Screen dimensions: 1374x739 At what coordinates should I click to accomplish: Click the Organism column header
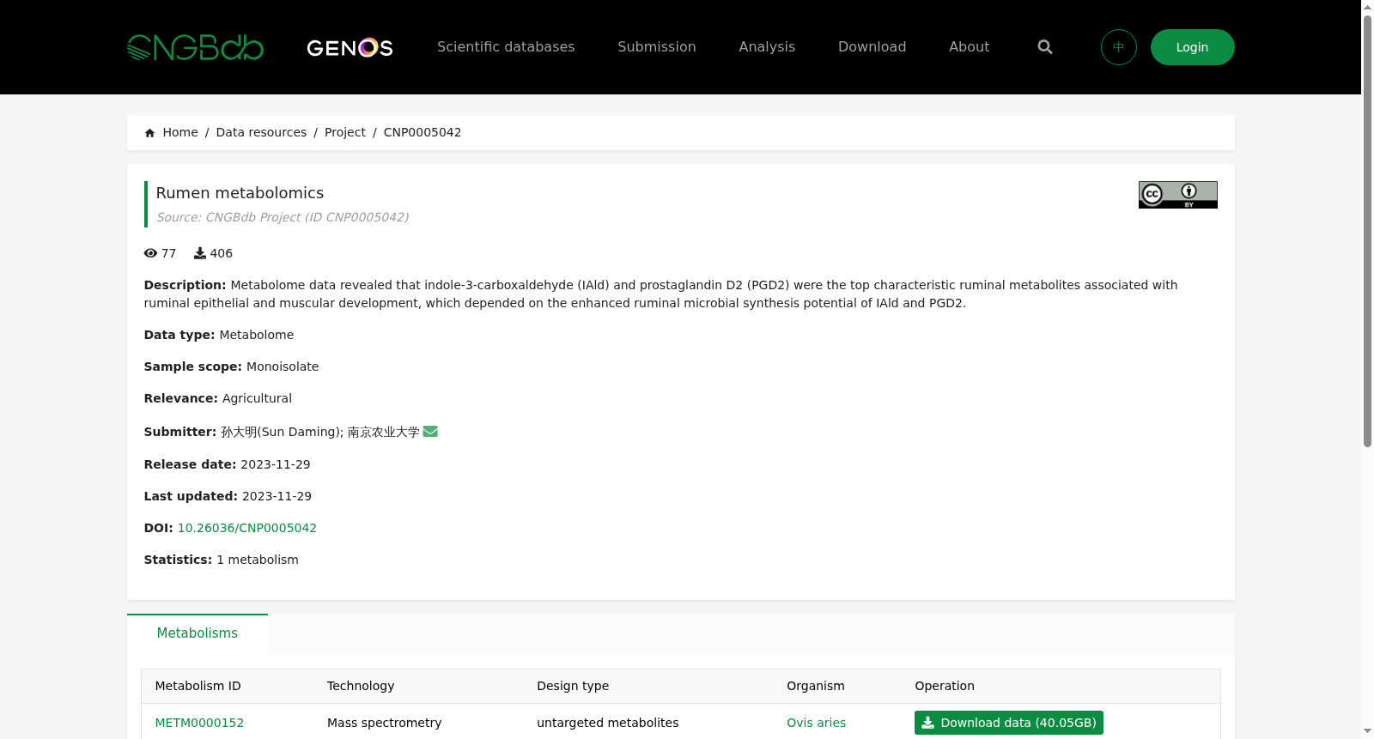(816, 686)
